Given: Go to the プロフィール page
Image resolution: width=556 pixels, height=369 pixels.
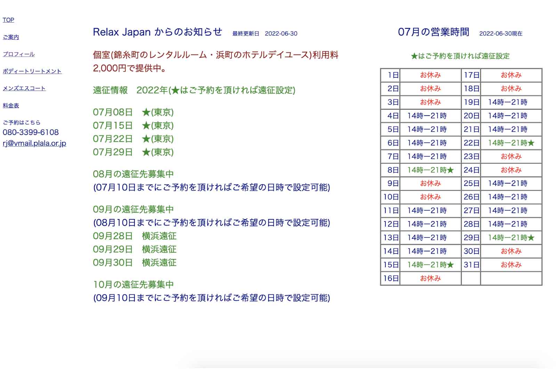Looking at the screenshot, I should click(x=19, y=54).
